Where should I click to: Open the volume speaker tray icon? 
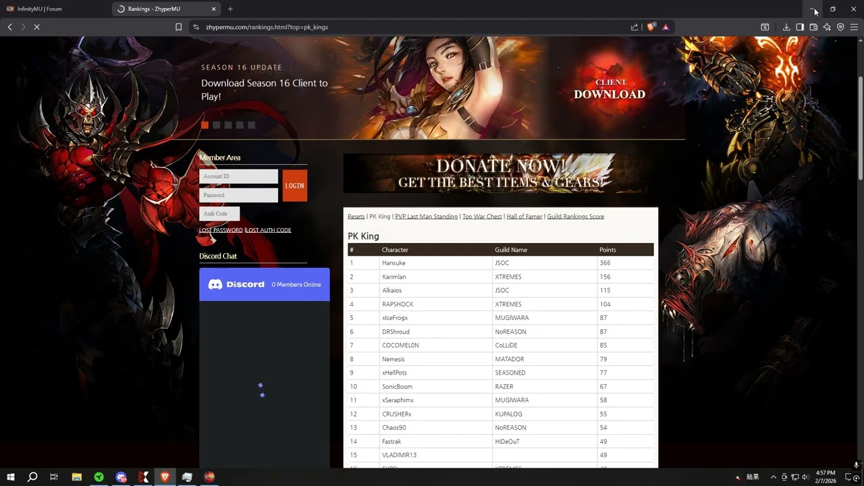[x=805, y=477]
